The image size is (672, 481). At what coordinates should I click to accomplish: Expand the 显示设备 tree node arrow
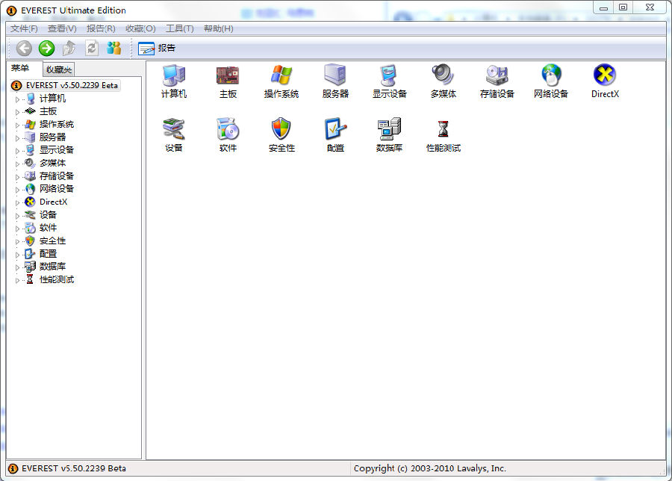pyautogui.click(x=17, y=151)
